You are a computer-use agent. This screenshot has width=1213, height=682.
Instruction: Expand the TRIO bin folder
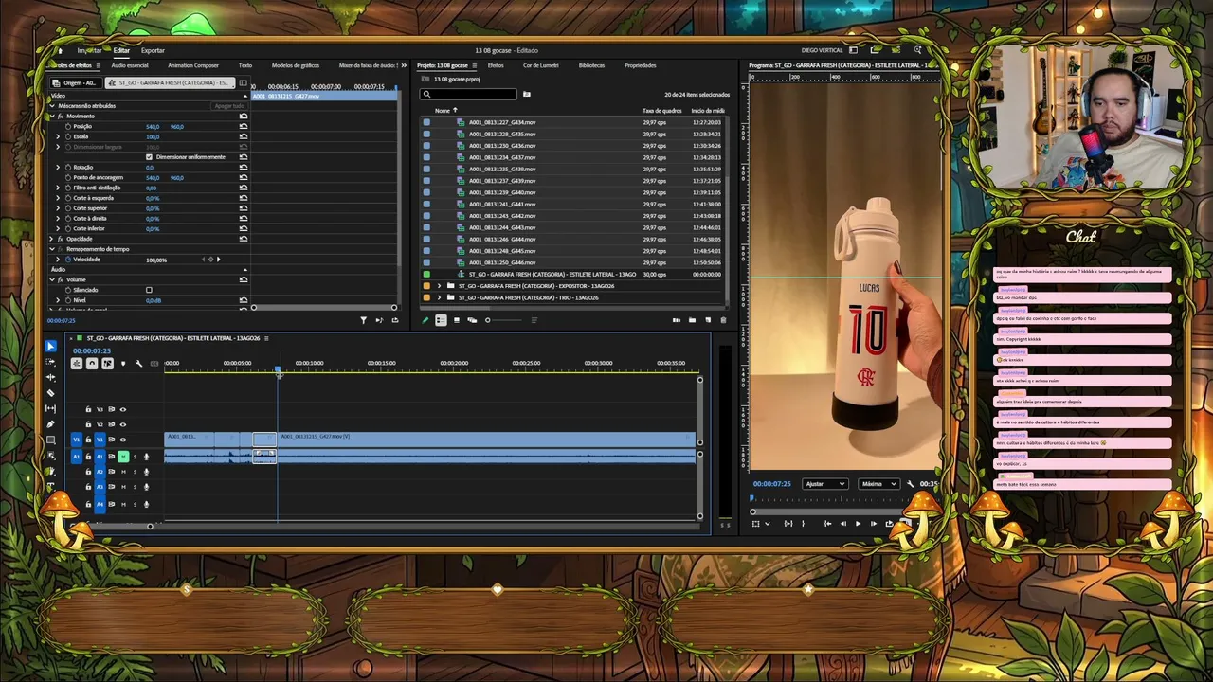pos(439,297)
